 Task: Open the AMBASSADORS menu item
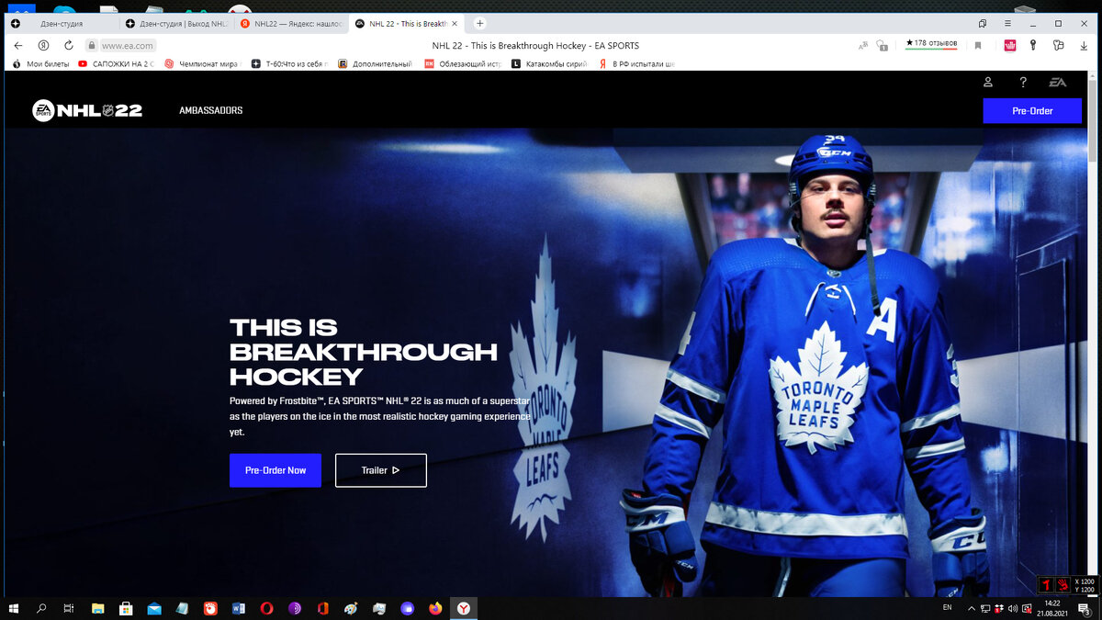(211, 110)
